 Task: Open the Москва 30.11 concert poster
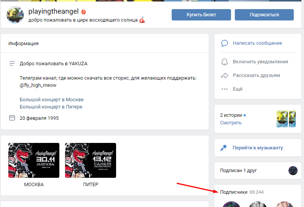coord(34,160)
